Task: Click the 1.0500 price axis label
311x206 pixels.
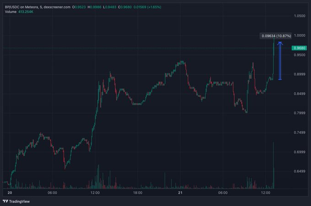Action: click(300, 16)
